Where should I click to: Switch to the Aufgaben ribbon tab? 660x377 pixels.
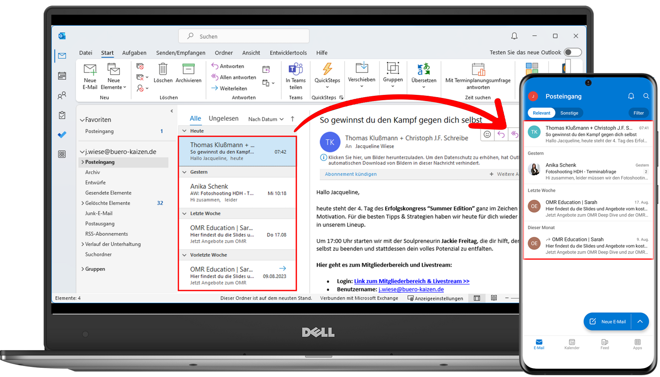tap(134, 53)
